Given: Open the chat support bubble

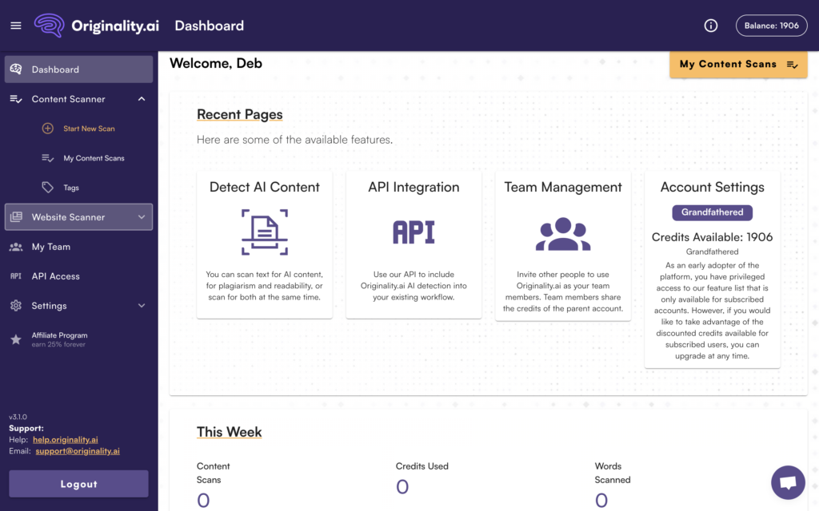Looking at the screenshot, I should [x=787, y=482].
